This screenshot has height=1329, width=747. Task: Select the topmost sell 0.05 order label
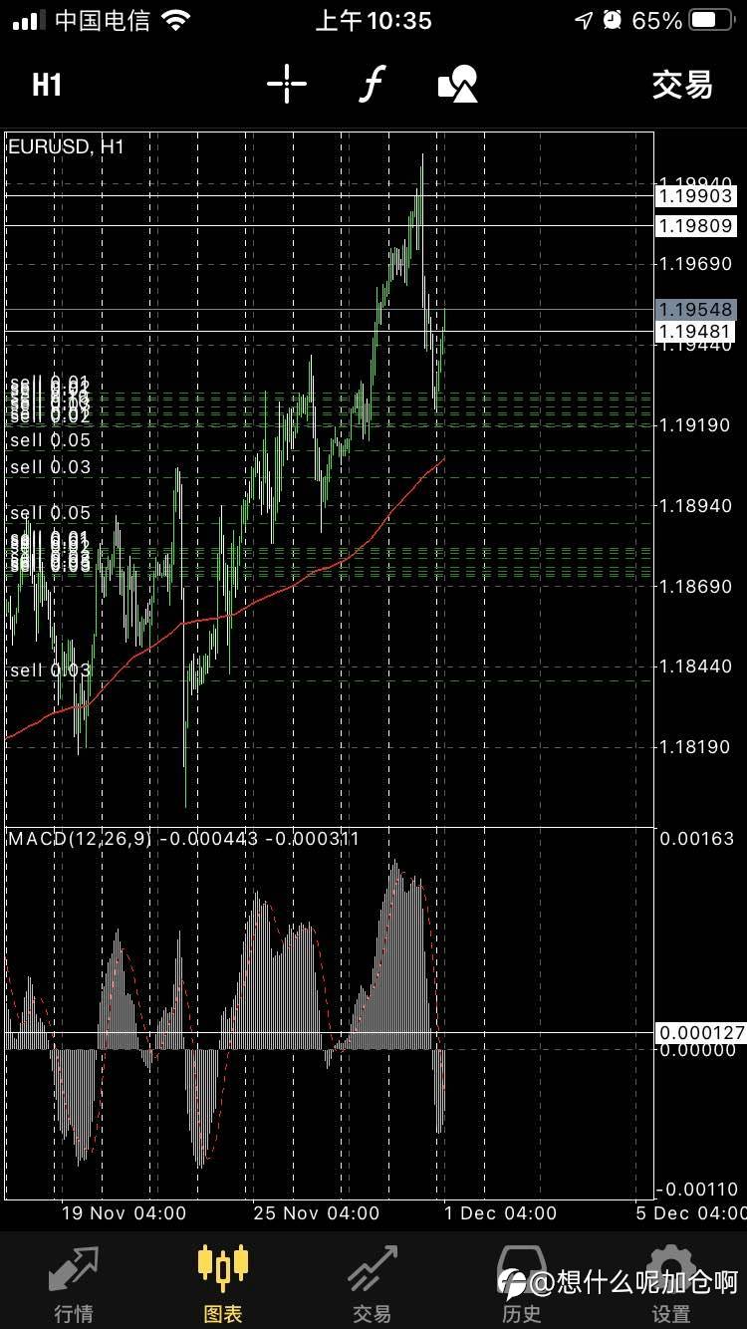[x=50, y=440]
